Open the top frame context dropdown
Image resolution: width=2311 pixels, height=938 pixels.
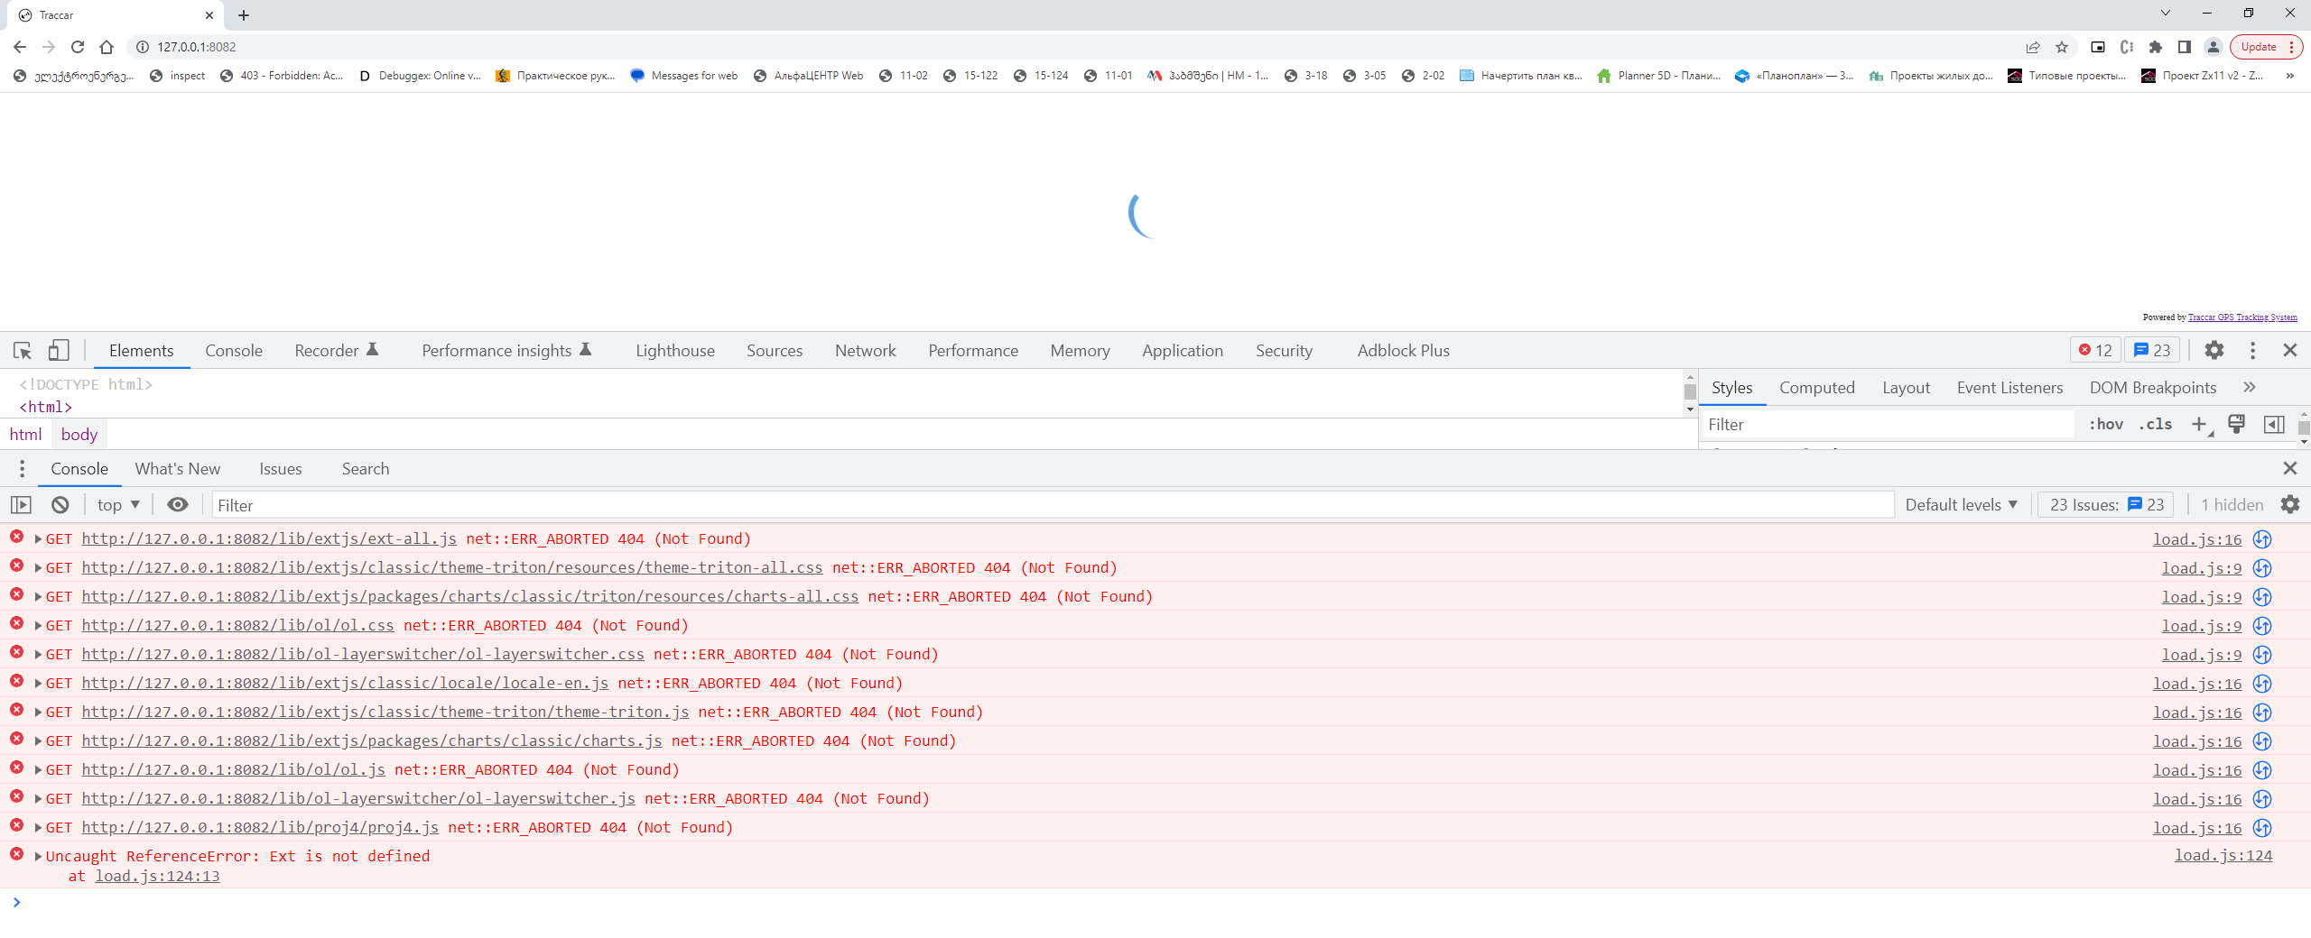116,504
